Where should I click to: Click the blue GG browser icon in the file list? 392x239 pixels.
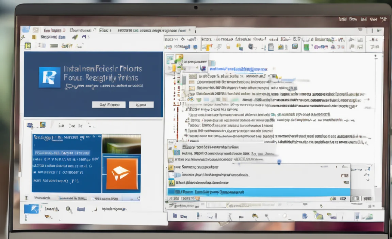[x=190, y=99]
